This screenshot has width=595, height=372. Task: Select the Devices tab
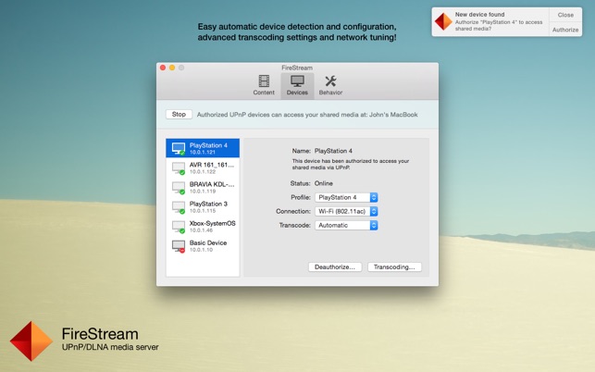coord(297,82)
